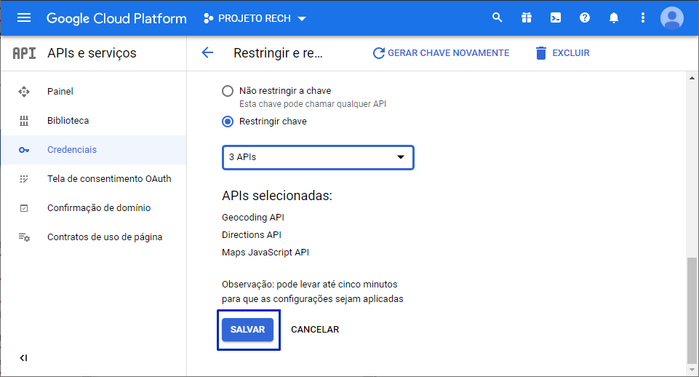Open the gift free trial icon
This screenshot has height=377, width=699.
[x=527, y=18]
